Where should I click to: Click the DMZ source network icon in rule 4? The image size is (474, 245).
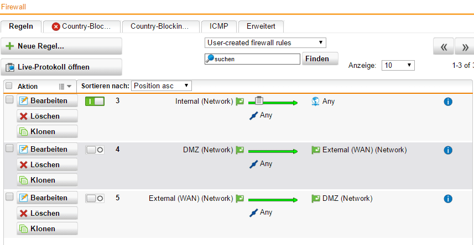(239, 150)
